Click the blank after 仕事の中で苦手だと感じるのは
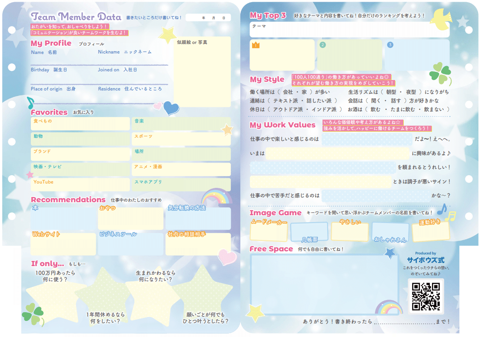 (376, 196)
